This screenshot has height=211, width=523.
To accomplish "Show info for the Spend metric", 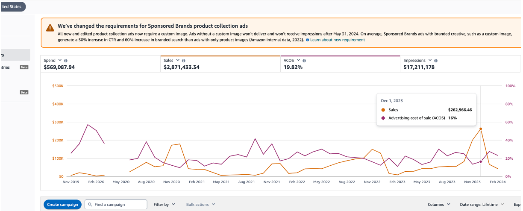I will coord(66,61).
